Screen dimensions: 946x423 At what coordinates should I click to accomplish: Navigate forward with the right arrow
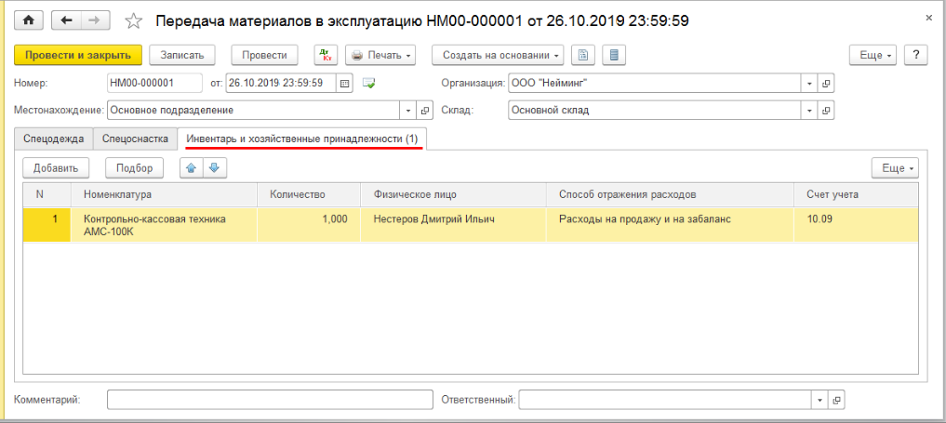[x=94, y=20]
